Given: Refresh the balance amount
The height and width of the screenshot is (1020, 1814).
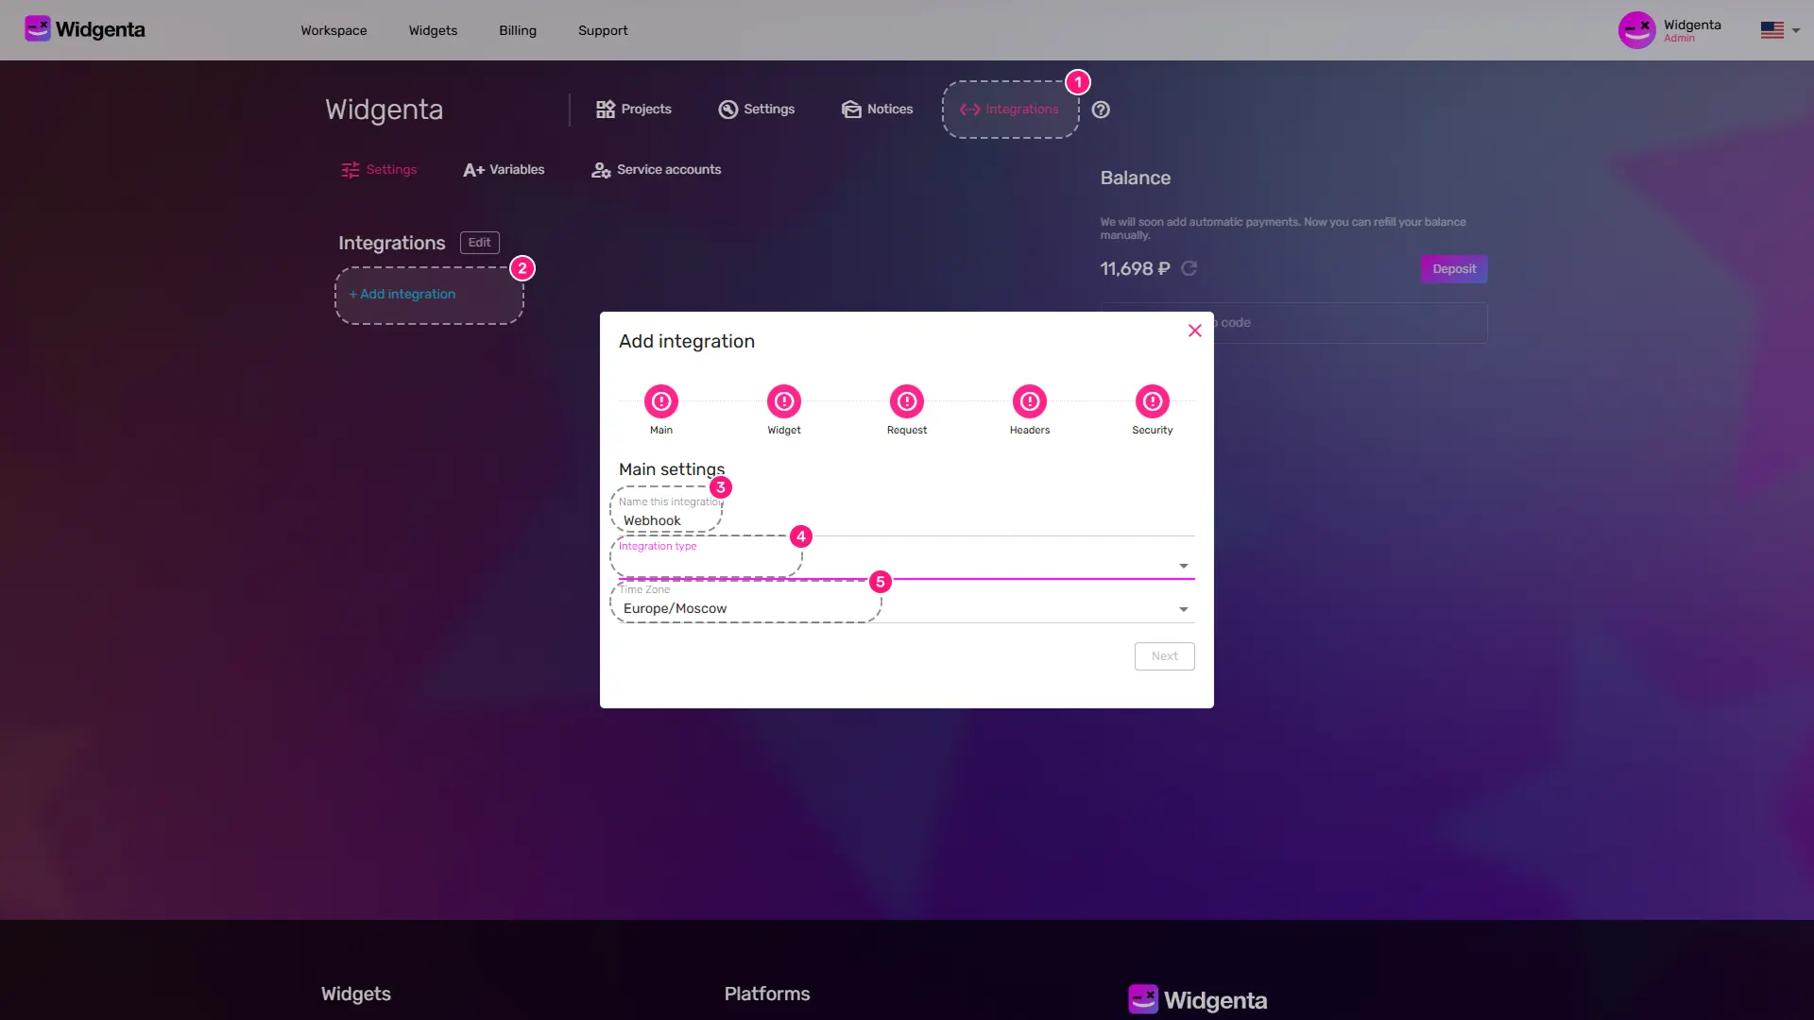Looking at the screenshot, I should coord(1189,268).
